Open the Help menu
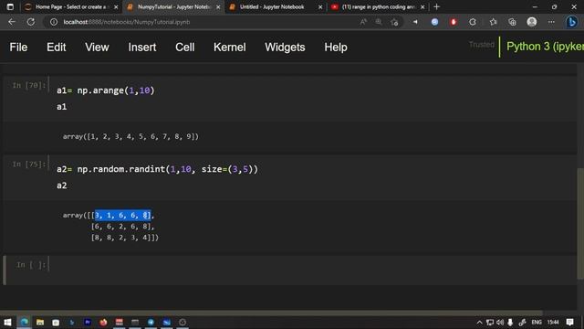Screen dimensions: 584x329 [x=336, y=48]
